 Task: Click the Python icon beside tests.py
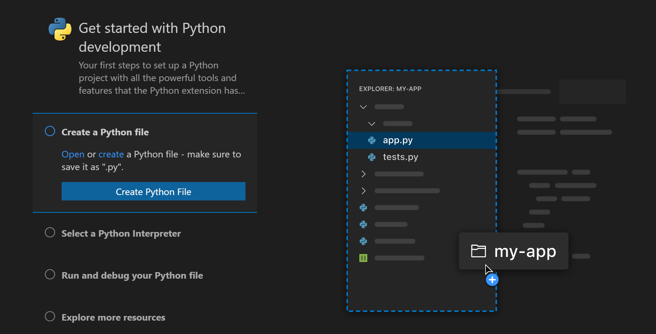click(x=372, y=157)
